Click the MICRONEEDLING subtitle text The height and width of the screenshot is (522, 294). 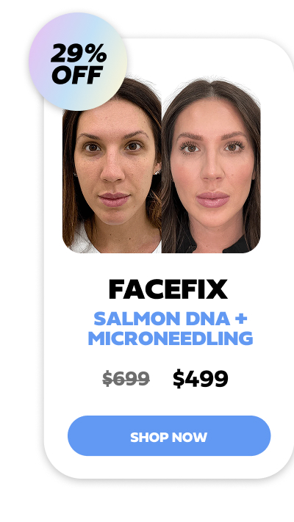point(171,338)
